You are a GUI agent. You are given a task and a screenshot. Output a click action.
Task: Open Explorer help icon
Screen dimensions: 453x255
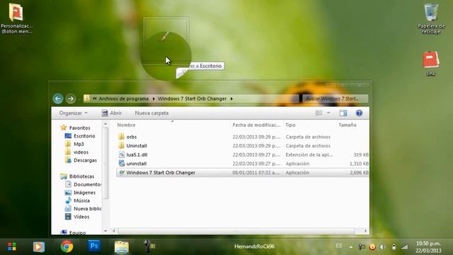click(x=359, y=113)
